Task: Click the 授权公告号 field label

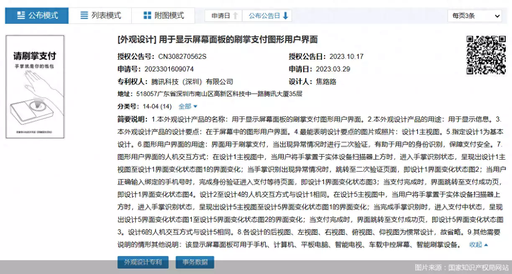Action: point(136,56)
